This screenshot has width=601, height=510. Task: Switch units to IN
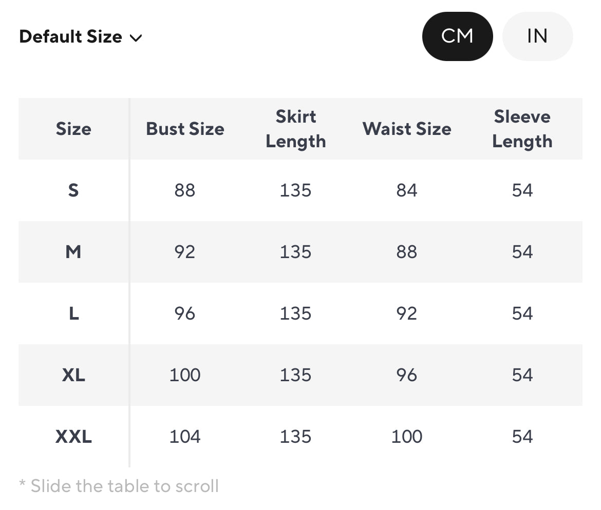point(537,36)
